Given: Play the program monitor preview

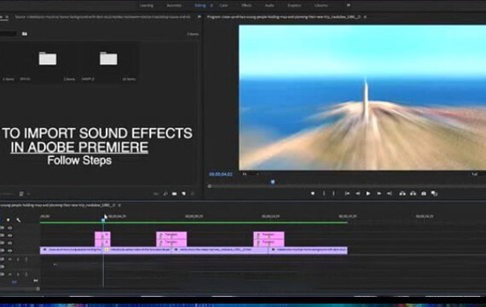Looking at the screenshot, I should coord(367,194).
